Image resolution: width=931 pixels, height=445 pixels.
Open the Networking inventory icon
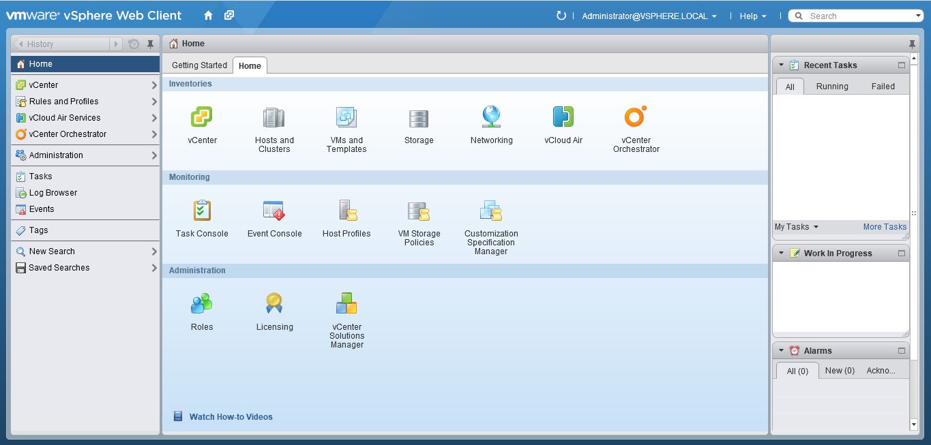pyautogui.click(x=491, y=118)
